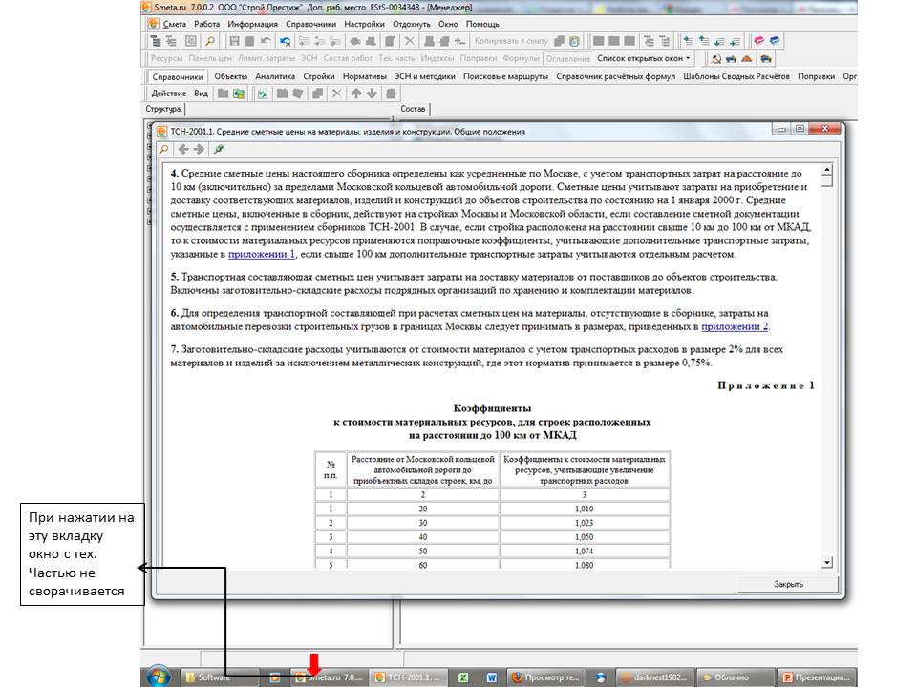917x687 pixels.
Task: Click the forward arrow in document window
Action: pos(199,149)
